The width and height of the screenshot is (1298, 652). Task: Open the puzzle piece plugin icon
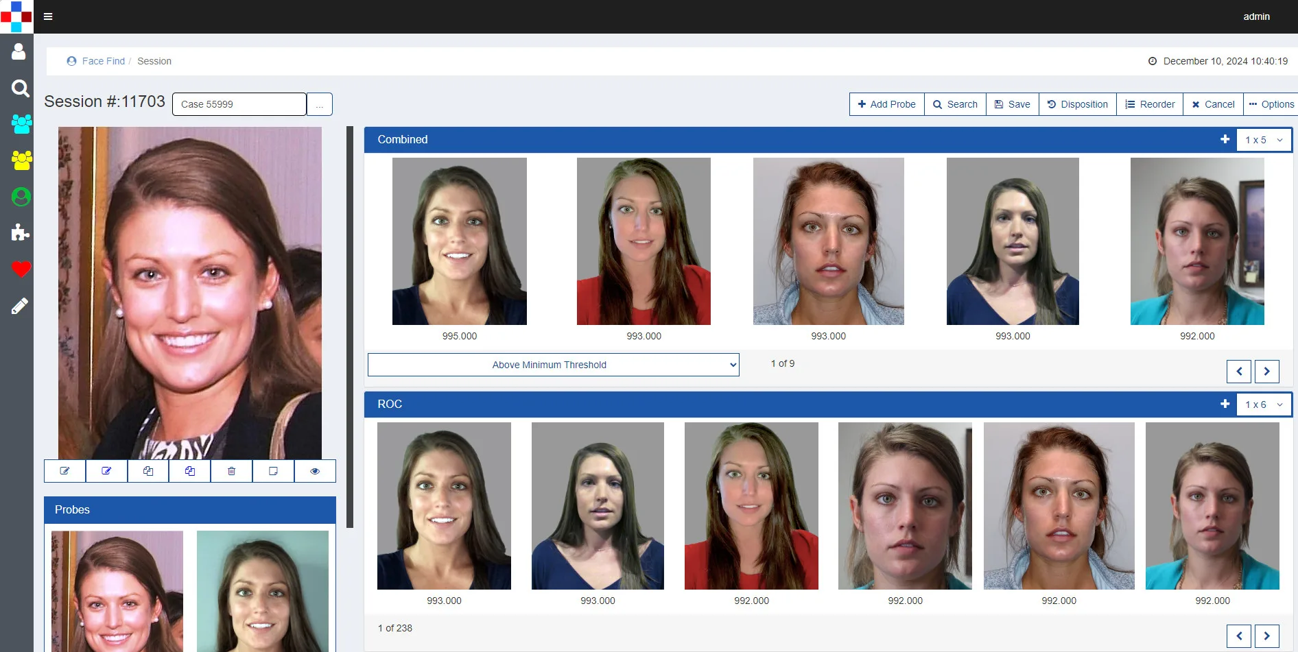point(21,233)
